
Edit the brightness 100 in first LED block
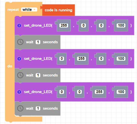[121, 25]
